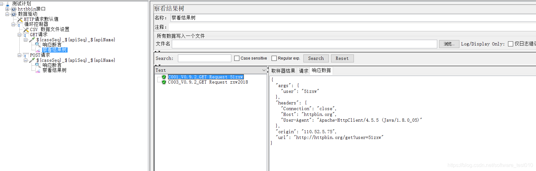Select the 测试计划 tree item
This screenshot has width=536, height=171.
(x=22, y=4)
